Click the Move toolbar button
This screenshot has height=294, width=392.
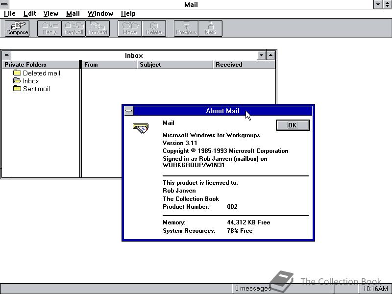130,28
